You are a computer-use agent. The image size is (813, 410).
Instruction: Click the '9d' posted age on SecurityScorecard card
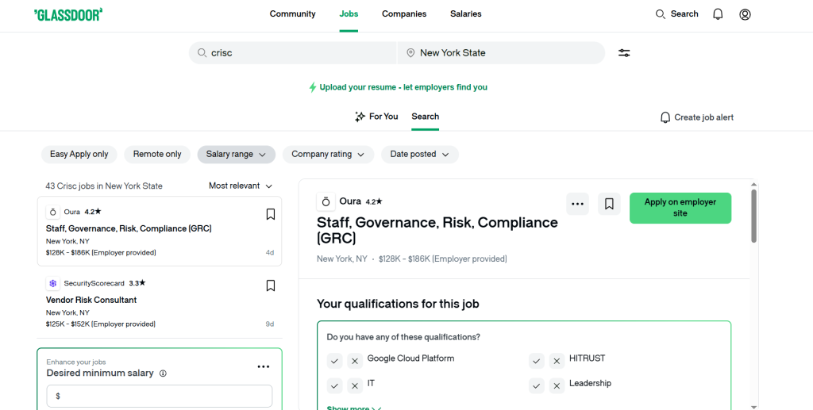pyautogui.click(x=270, y=324)
